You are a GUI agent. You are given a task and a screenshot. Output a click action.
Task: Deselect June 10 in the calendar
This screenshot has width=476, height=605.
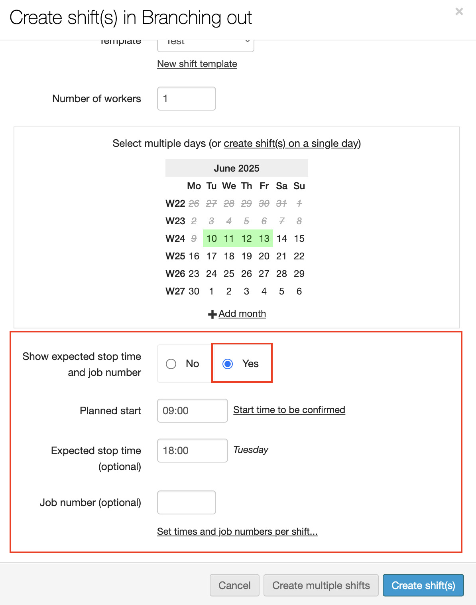[x=211, y=239]
